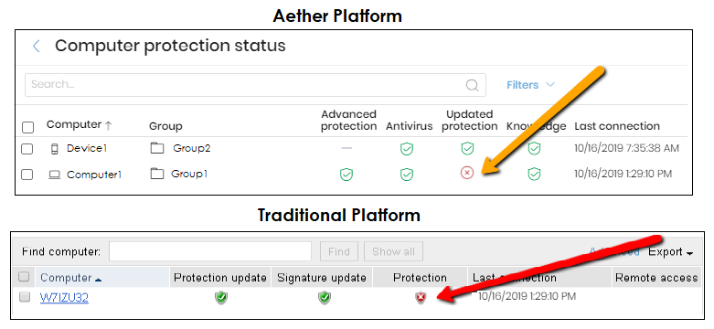Toggle the select-all checkbox in the Aether table header

(27, 127)
